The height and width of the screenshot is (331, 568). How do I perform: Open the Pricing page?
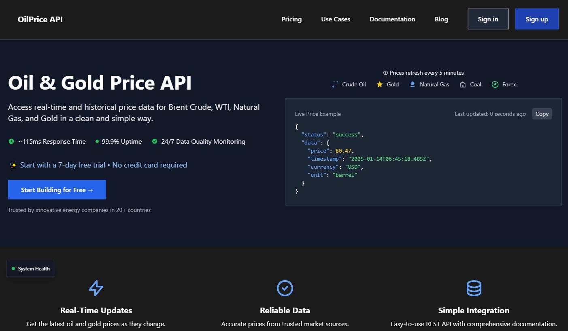(291, 19)
